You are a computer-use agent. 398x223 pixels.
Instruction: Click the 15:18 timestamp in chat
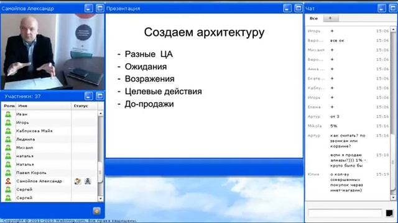coord(382,155)
